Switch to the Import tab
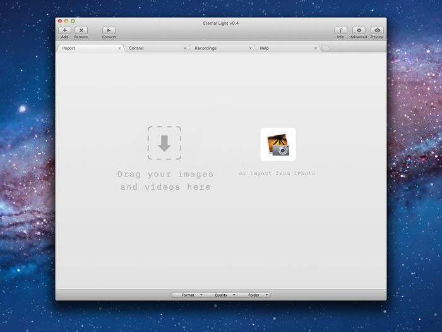 point(90,48)
